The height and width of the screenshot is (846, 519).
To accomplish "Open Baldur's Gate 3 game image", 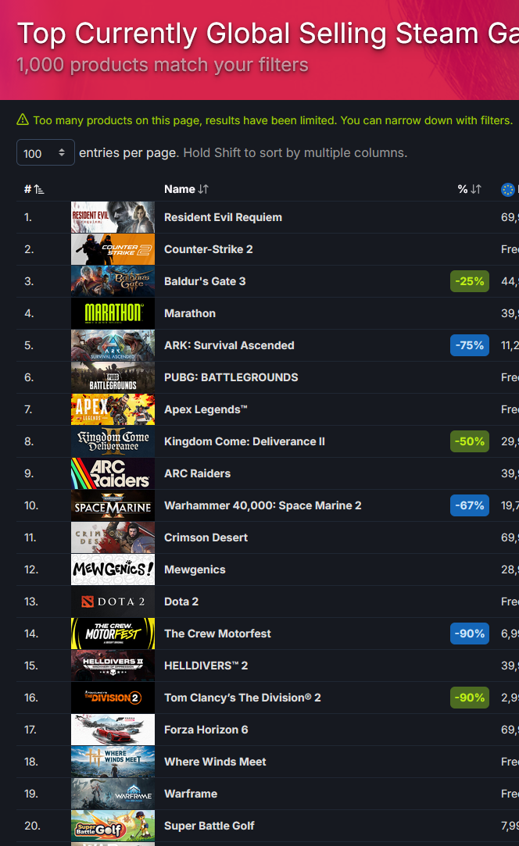I will (113, 281).
